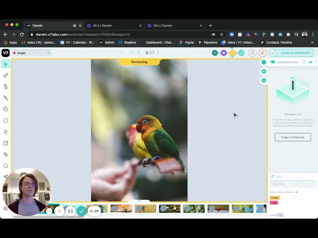Open the Pipedrive bookmark
This screenshot has width=318, height=238.
208,43
